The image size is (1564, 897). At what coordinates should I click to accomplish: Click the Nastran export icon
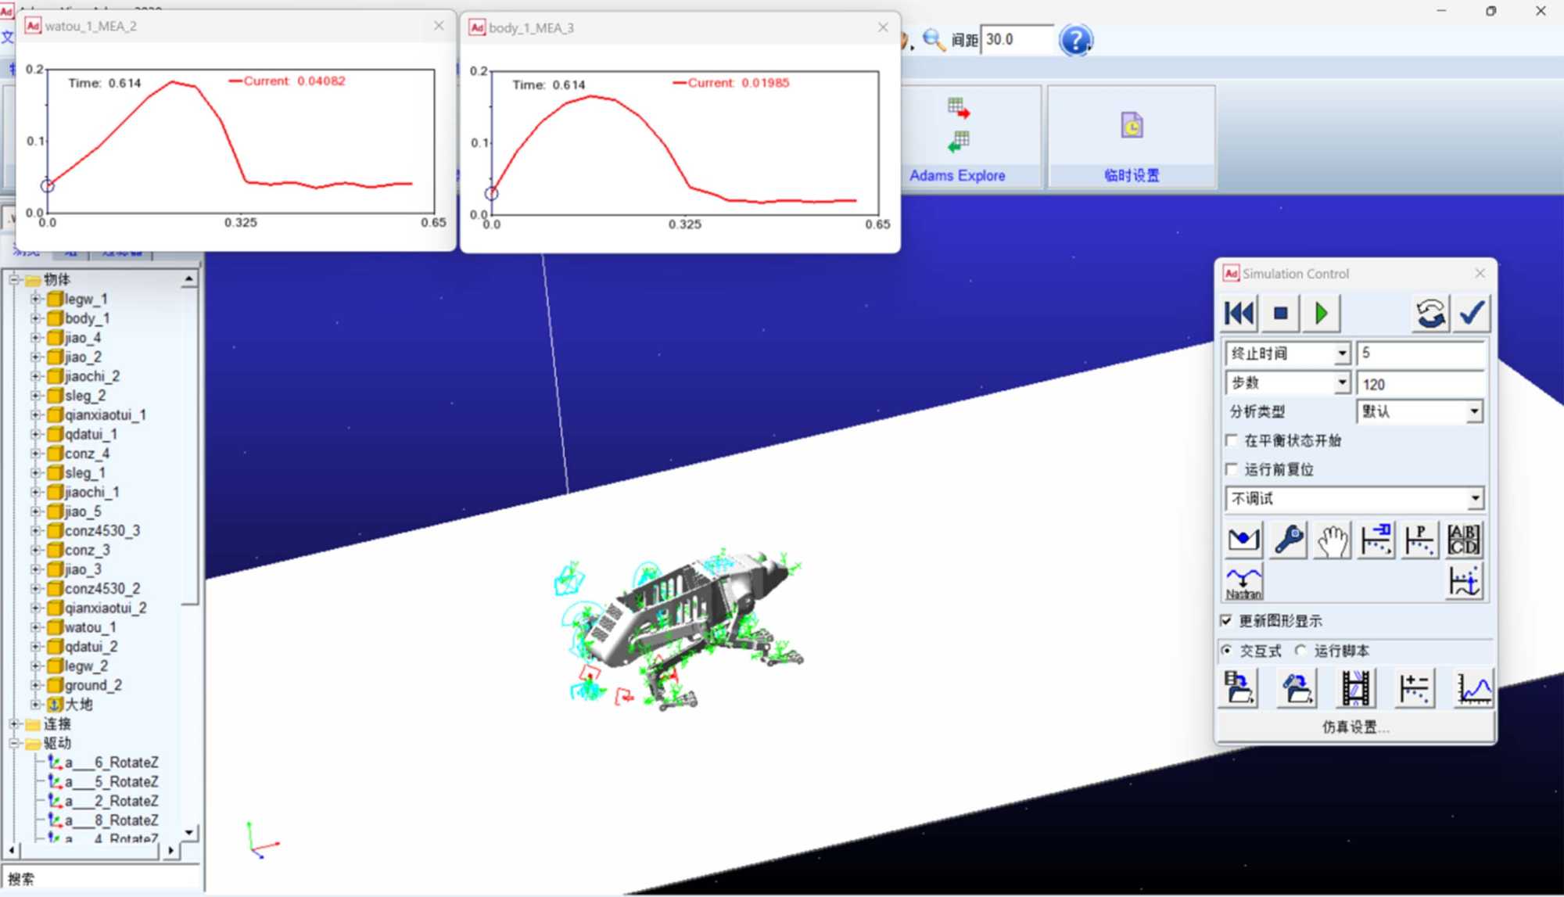pyautogui.click(x=1243, y=583)
